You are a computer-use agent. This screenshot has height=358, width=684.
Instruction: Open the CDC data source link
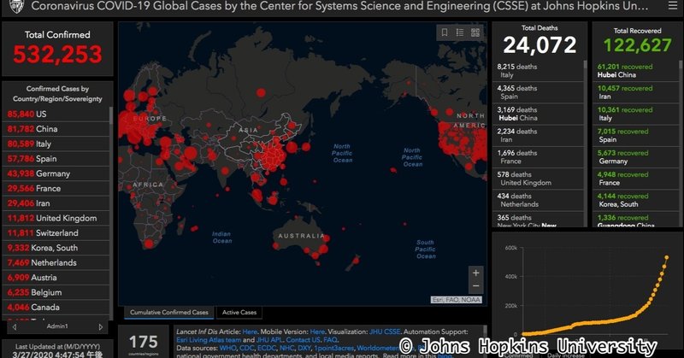(x=246, y=348)
